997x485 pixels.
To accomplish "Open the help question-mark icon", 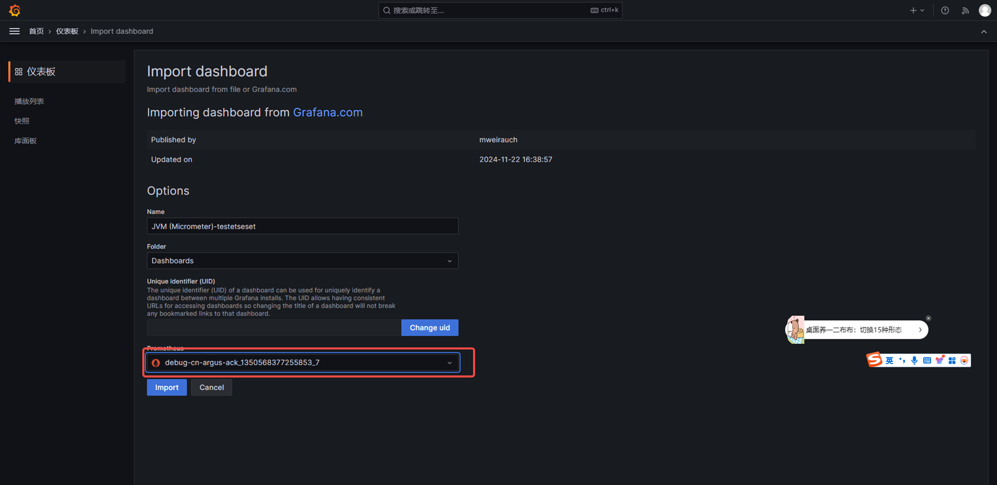I will click(x=945, y=10).
